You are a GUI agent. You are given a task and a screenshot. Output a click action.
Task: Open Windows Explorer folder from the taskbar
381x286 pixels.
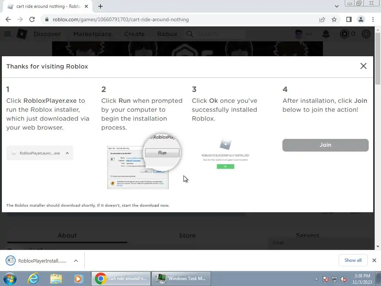pyautogui.click(x=56, y=279)
